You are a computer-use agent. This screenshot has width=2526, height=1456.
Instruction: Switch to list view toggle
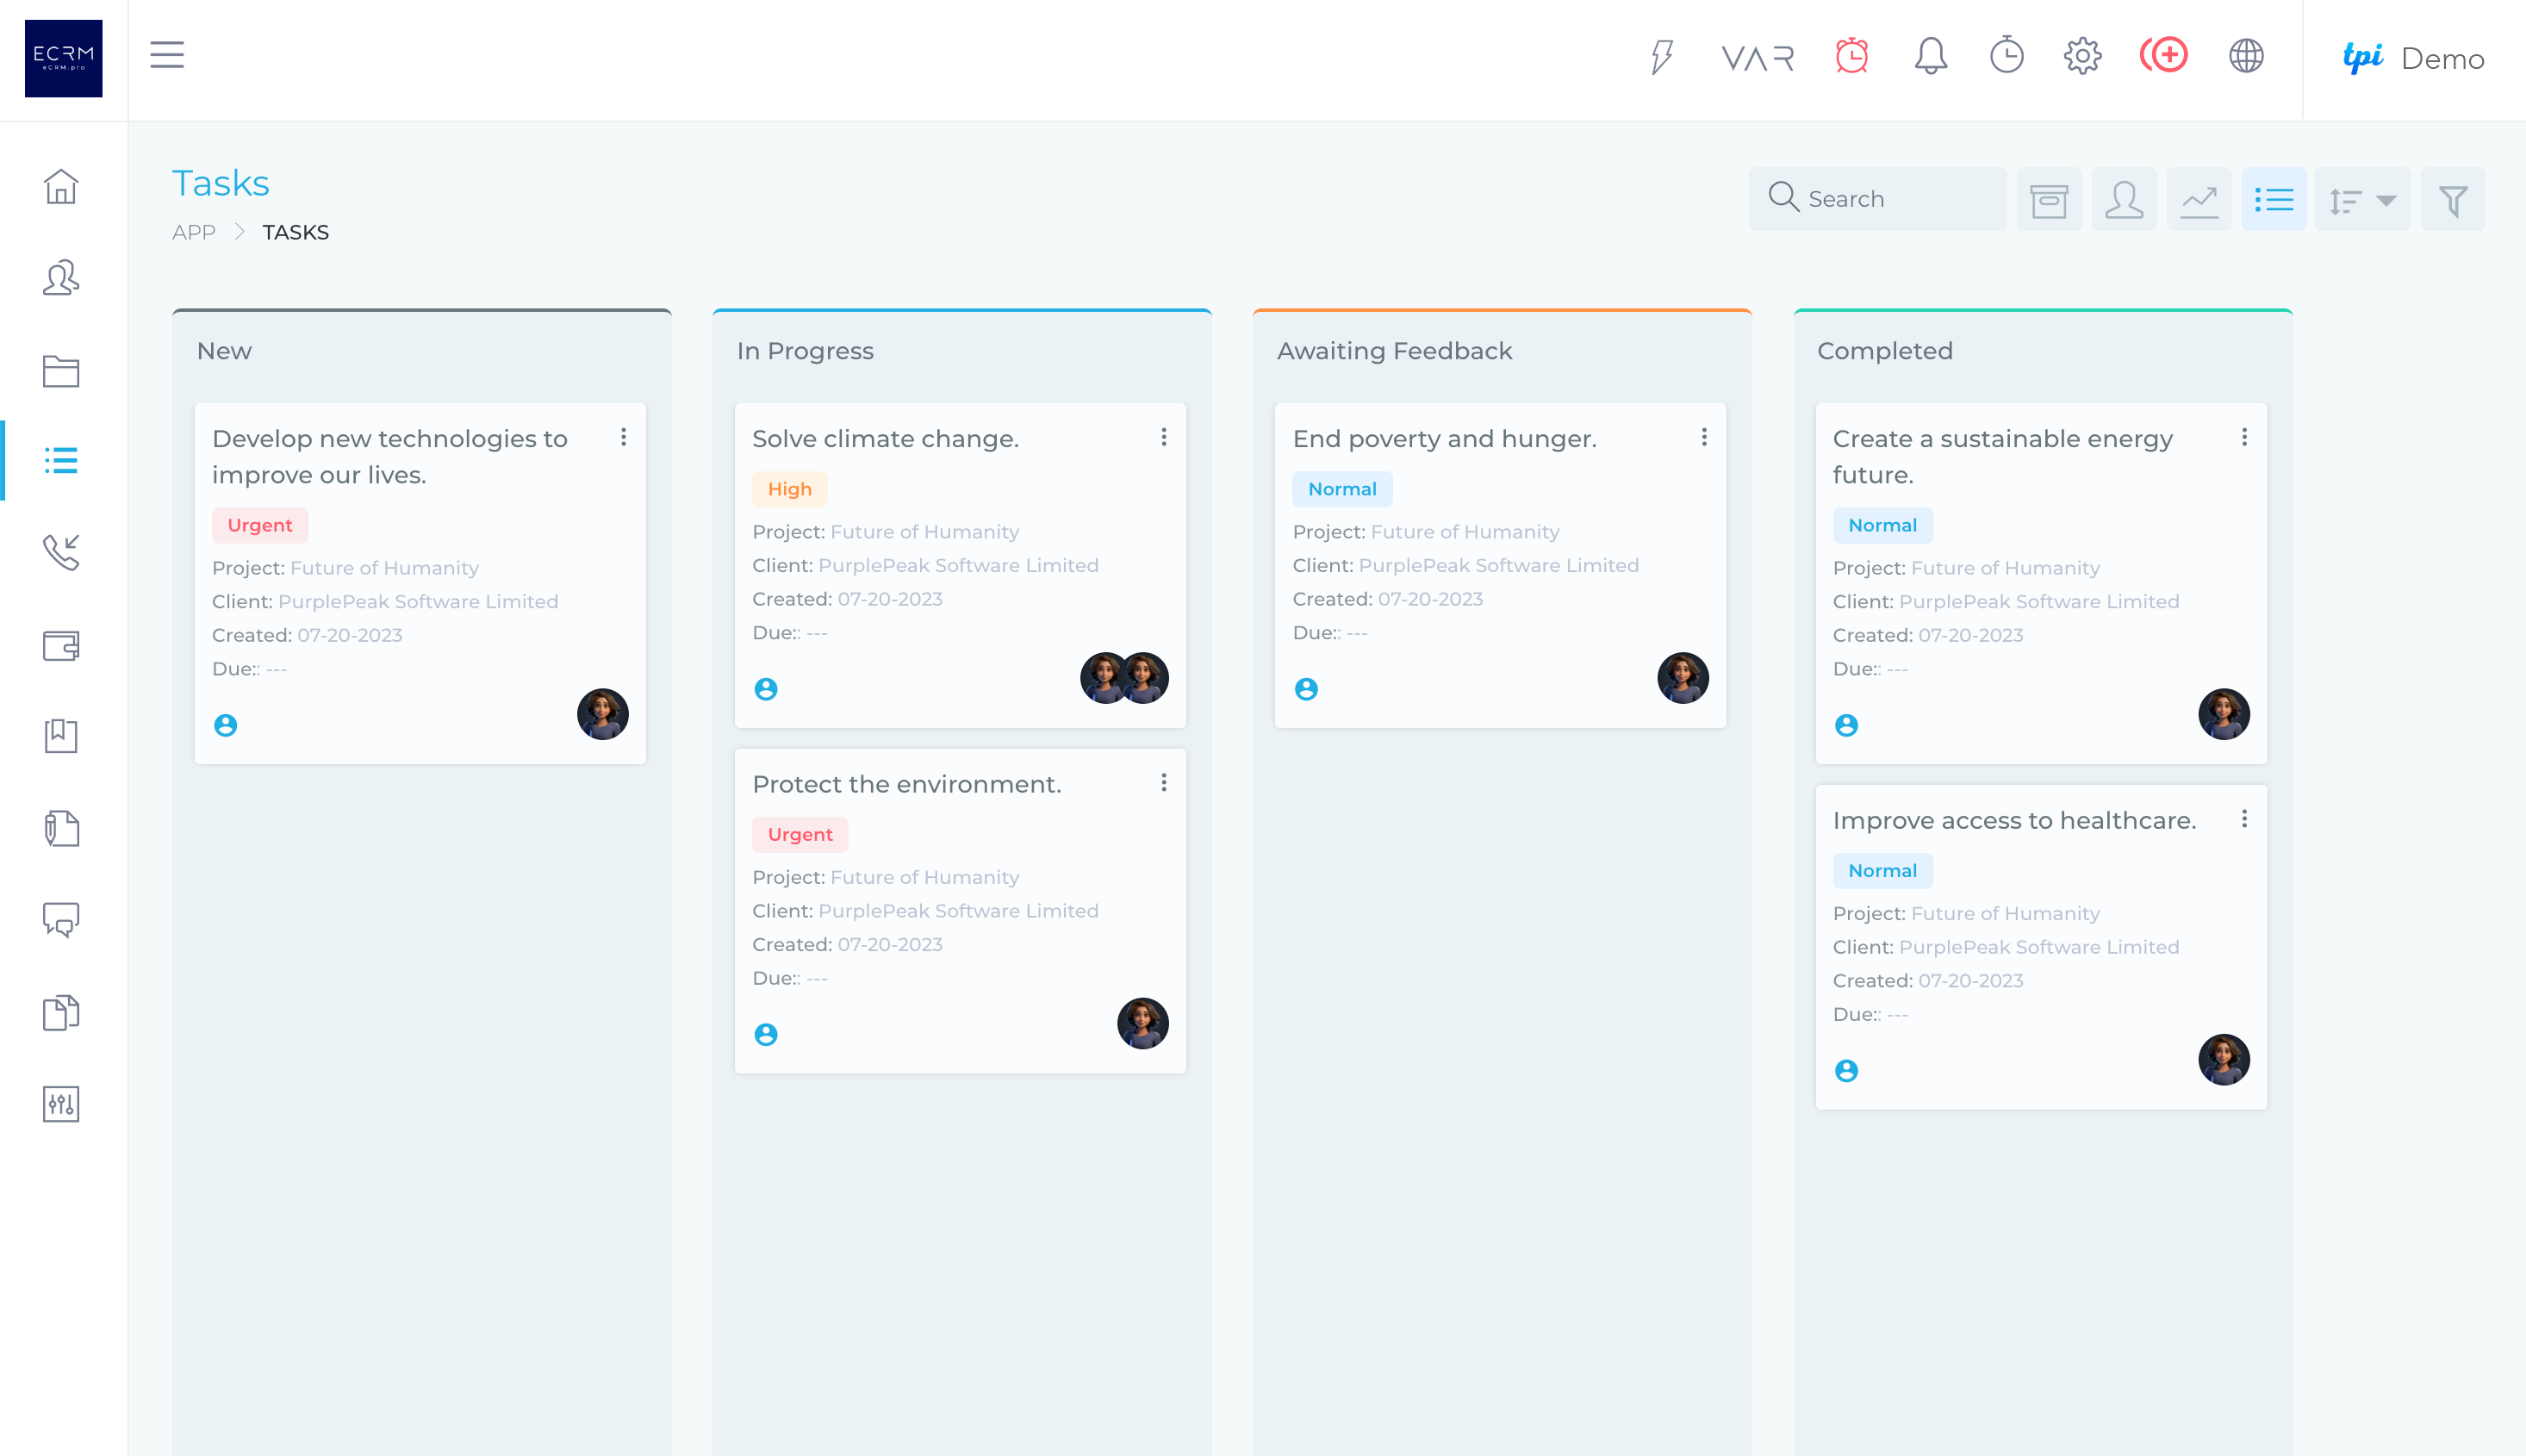(x=2274, y=199)
